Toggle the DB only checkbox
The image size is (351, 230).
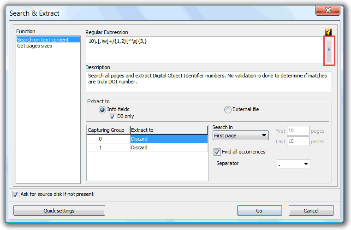pyautogui.click(x=113, y=117)
